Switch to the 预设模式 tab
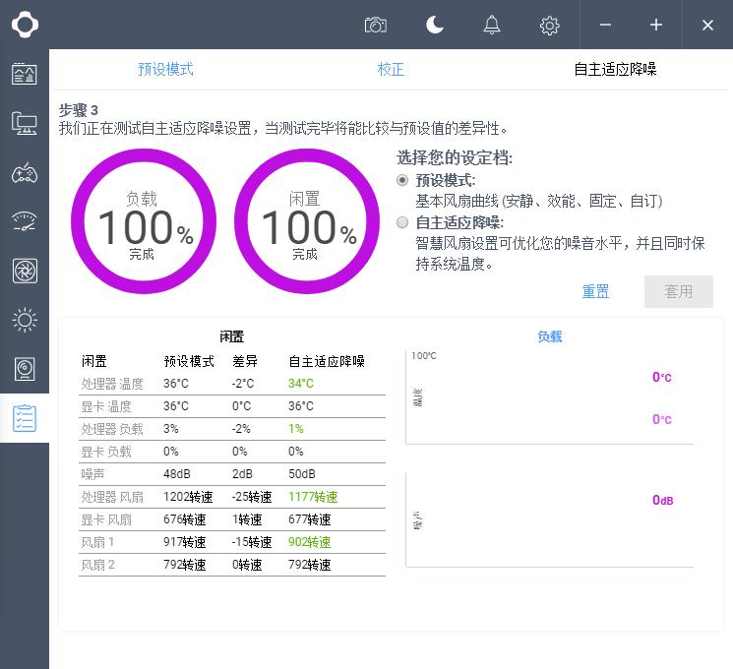Viewport: 733px width, 669px height. pos(165,69)
